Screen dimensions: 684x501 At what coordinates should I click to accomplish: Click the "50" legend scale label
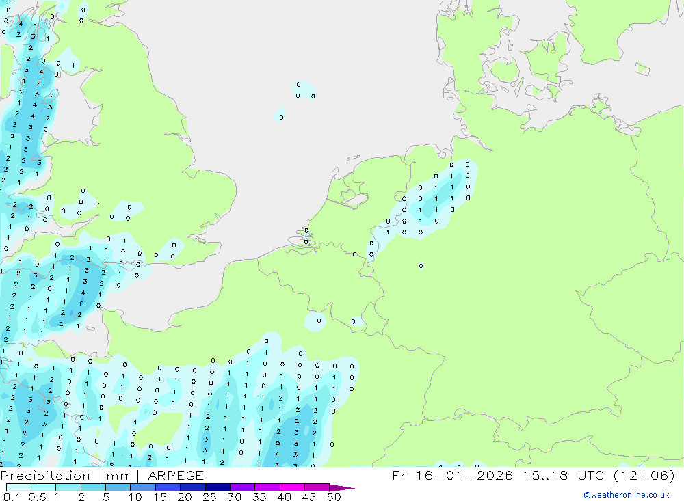click(334, 497)
